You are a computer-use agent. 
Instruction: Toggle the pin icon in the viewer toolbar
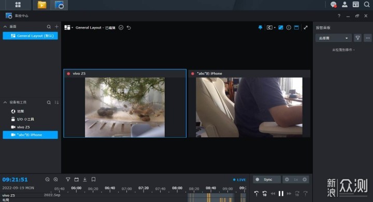tap(260, 27)
